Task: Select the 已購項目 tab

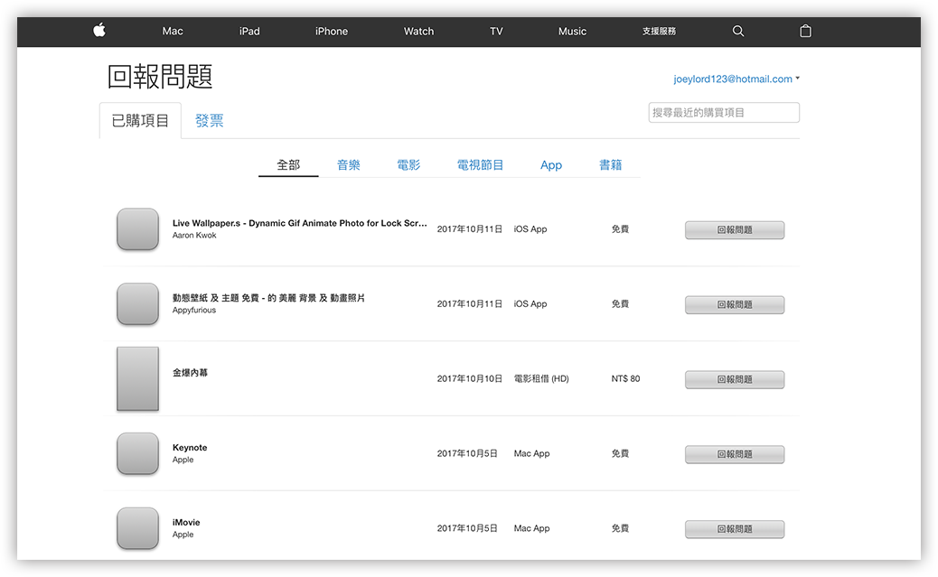Action: (141, 121)
